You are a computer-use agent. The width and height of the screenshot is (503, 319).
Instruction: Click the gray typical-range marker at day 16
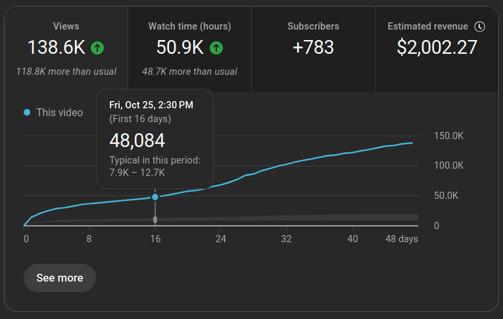155,220
